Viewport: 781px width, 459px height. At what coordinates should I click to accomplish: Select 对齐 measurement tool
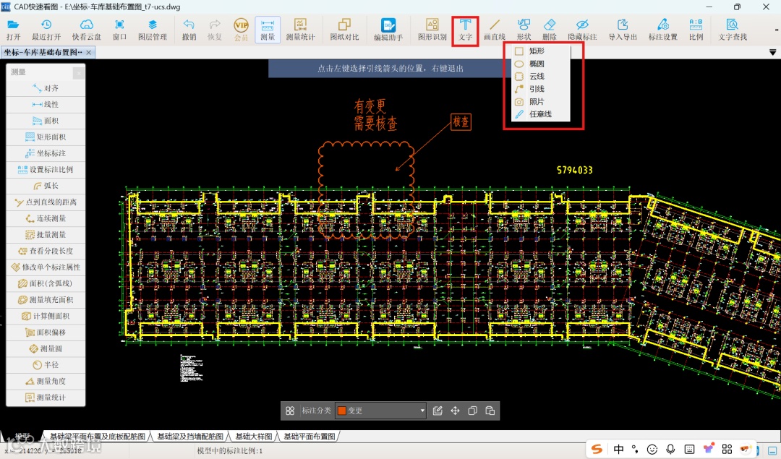point(46,88)
